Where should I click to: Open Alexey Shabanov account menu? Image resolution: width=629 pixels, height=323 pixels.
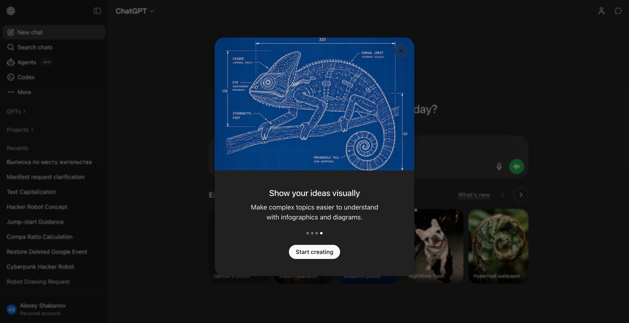tap(54, 309)
